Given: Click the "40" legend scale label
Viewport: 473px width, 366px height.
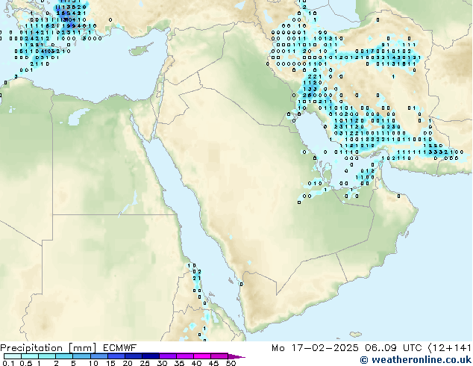Looking at the screenshot, I should (196, 363).
